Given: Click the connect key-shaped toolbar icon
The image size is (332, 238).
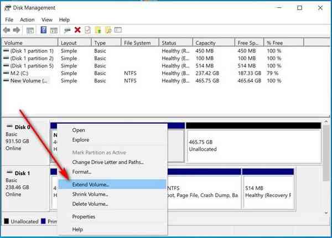Looking at the screenshot, I should pyautogui.click(x=67, y=30).
